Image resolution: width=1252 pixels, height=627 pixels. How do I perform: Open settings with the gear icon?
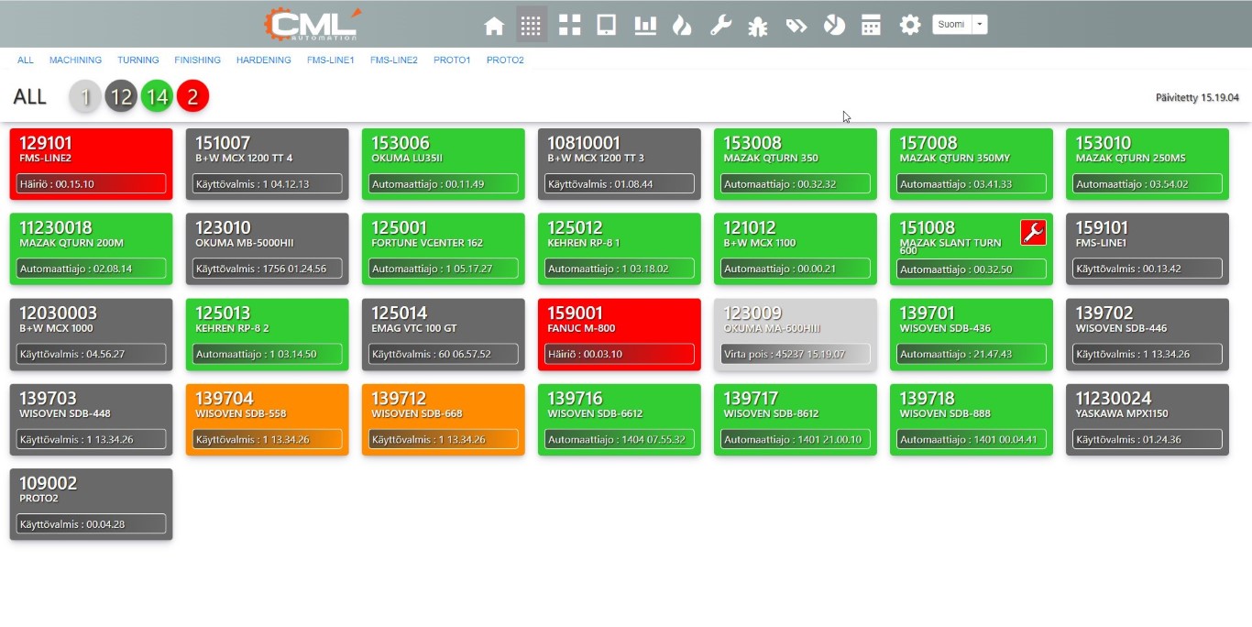pos(909,26)
